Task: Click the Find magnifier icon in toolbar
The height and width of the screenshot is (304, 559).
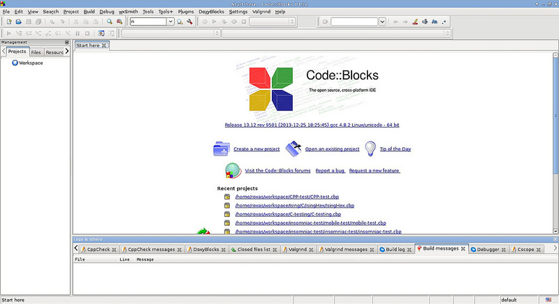Action: coord(110,22)
